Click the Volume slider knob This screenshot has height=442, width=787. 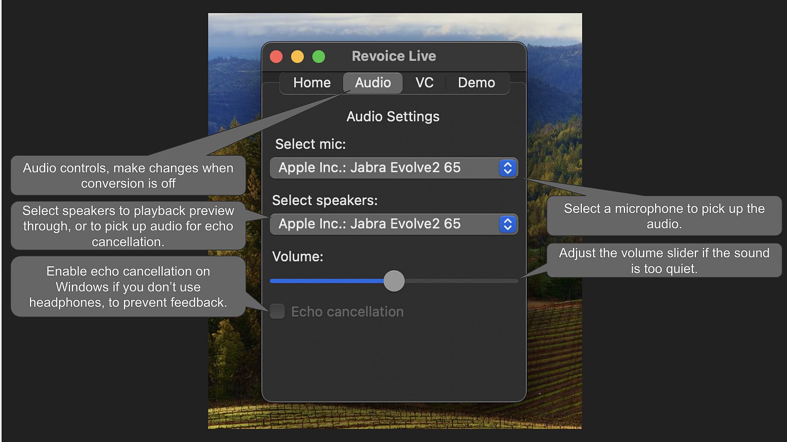(394, 281)
